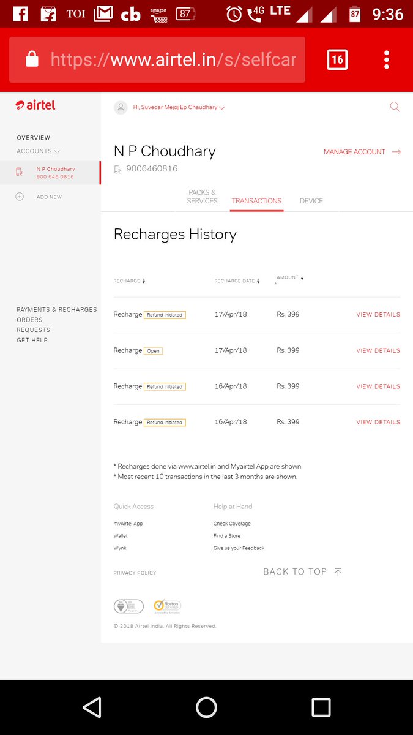Image resolution: width=413 pixels, height=735 pixels.
Task: Open the Gmail notification icon
Action: pyautogui.click(x=103, y=13)
